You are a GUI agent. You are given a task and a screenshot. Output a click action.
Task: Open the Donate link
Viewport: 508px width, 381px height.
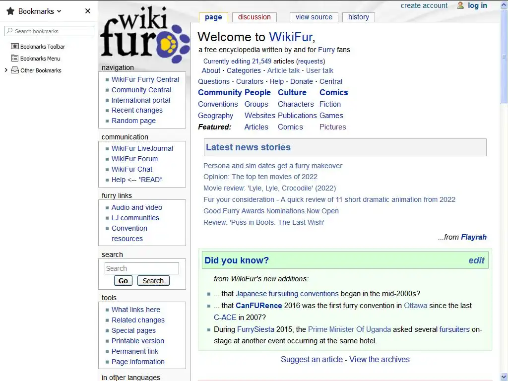[x=301, y=81]
